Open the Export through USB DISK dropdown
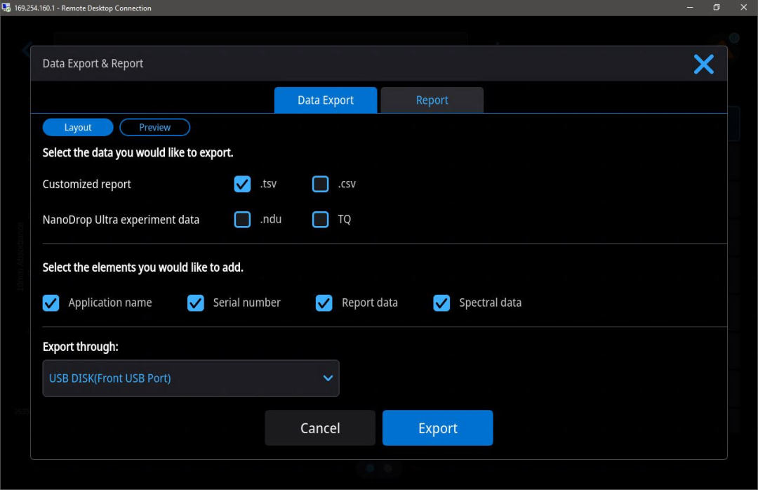 pos(191,378)
